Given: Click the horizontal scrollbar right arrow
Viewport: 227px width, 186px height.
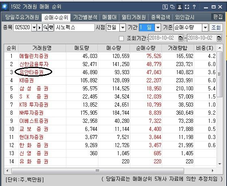Looking at the screenshot, I should click(x=213, y=171).
